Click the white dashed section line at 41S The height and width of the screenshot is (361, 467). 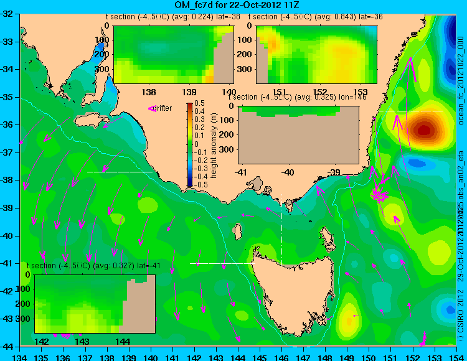222,263
